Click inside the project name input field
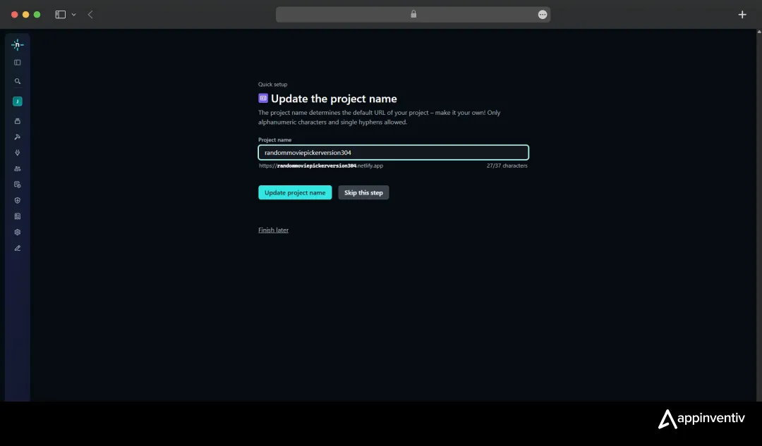The image size is (762, 446). click(393, 152)
